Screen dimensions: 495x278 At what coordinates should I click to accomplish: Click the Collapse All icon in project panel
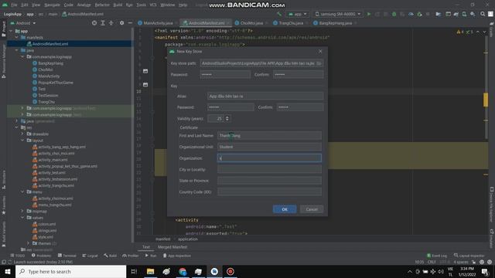[x=111, y=23]
